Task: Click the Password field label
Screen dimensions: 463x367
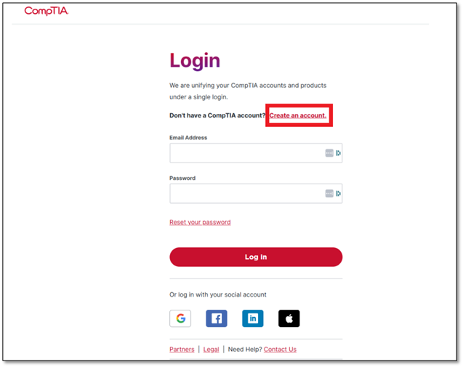Action: coord(182,178)
